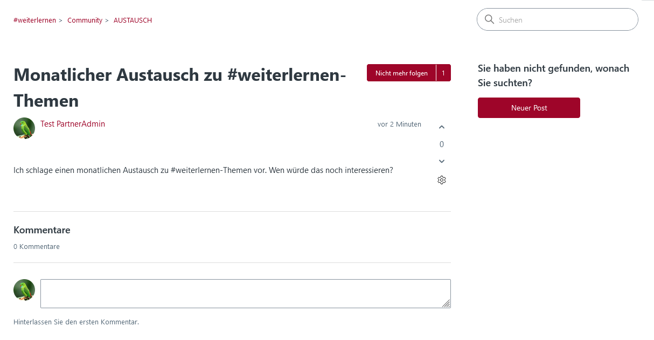Click into the comment text area

point(246,294)
